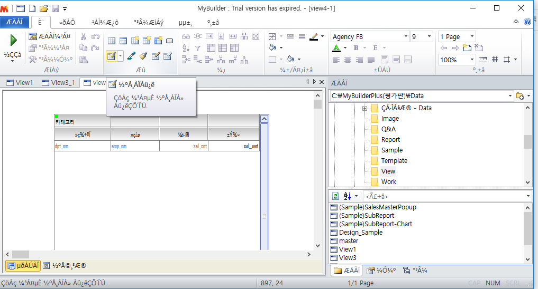This screenshot has width=538, height=289.
Task: Click the green font color A icon
Action: (336, 48)
